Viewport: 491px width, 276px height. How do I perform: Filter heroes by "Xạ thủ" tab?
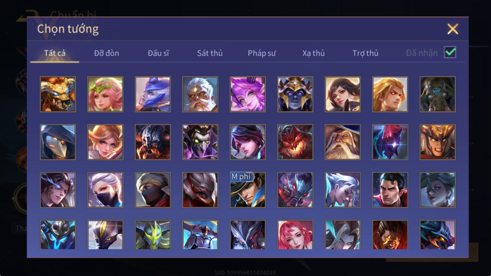pos(313,53)
